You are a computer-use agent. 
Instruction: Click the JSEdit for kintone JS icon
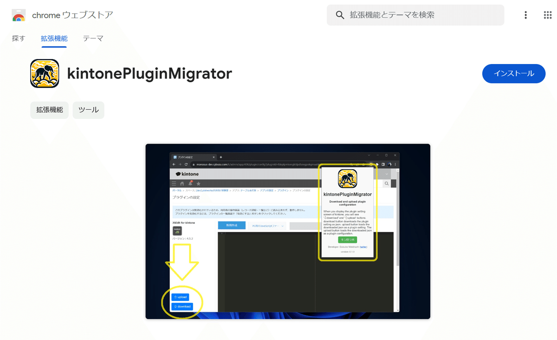click(x=177, y=231)
